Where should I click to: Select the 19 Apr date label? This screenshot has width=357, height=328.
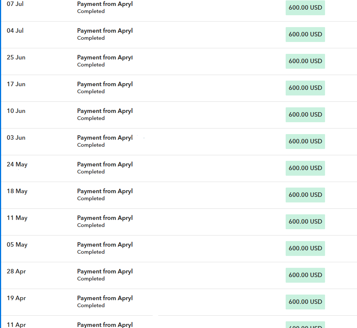[16, 298]
